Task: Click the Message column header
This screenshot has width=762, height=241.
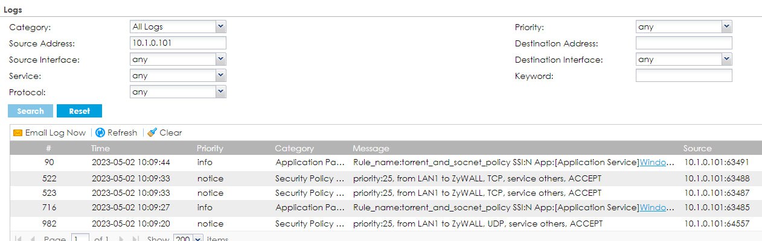Action: [x=371, y=148]
